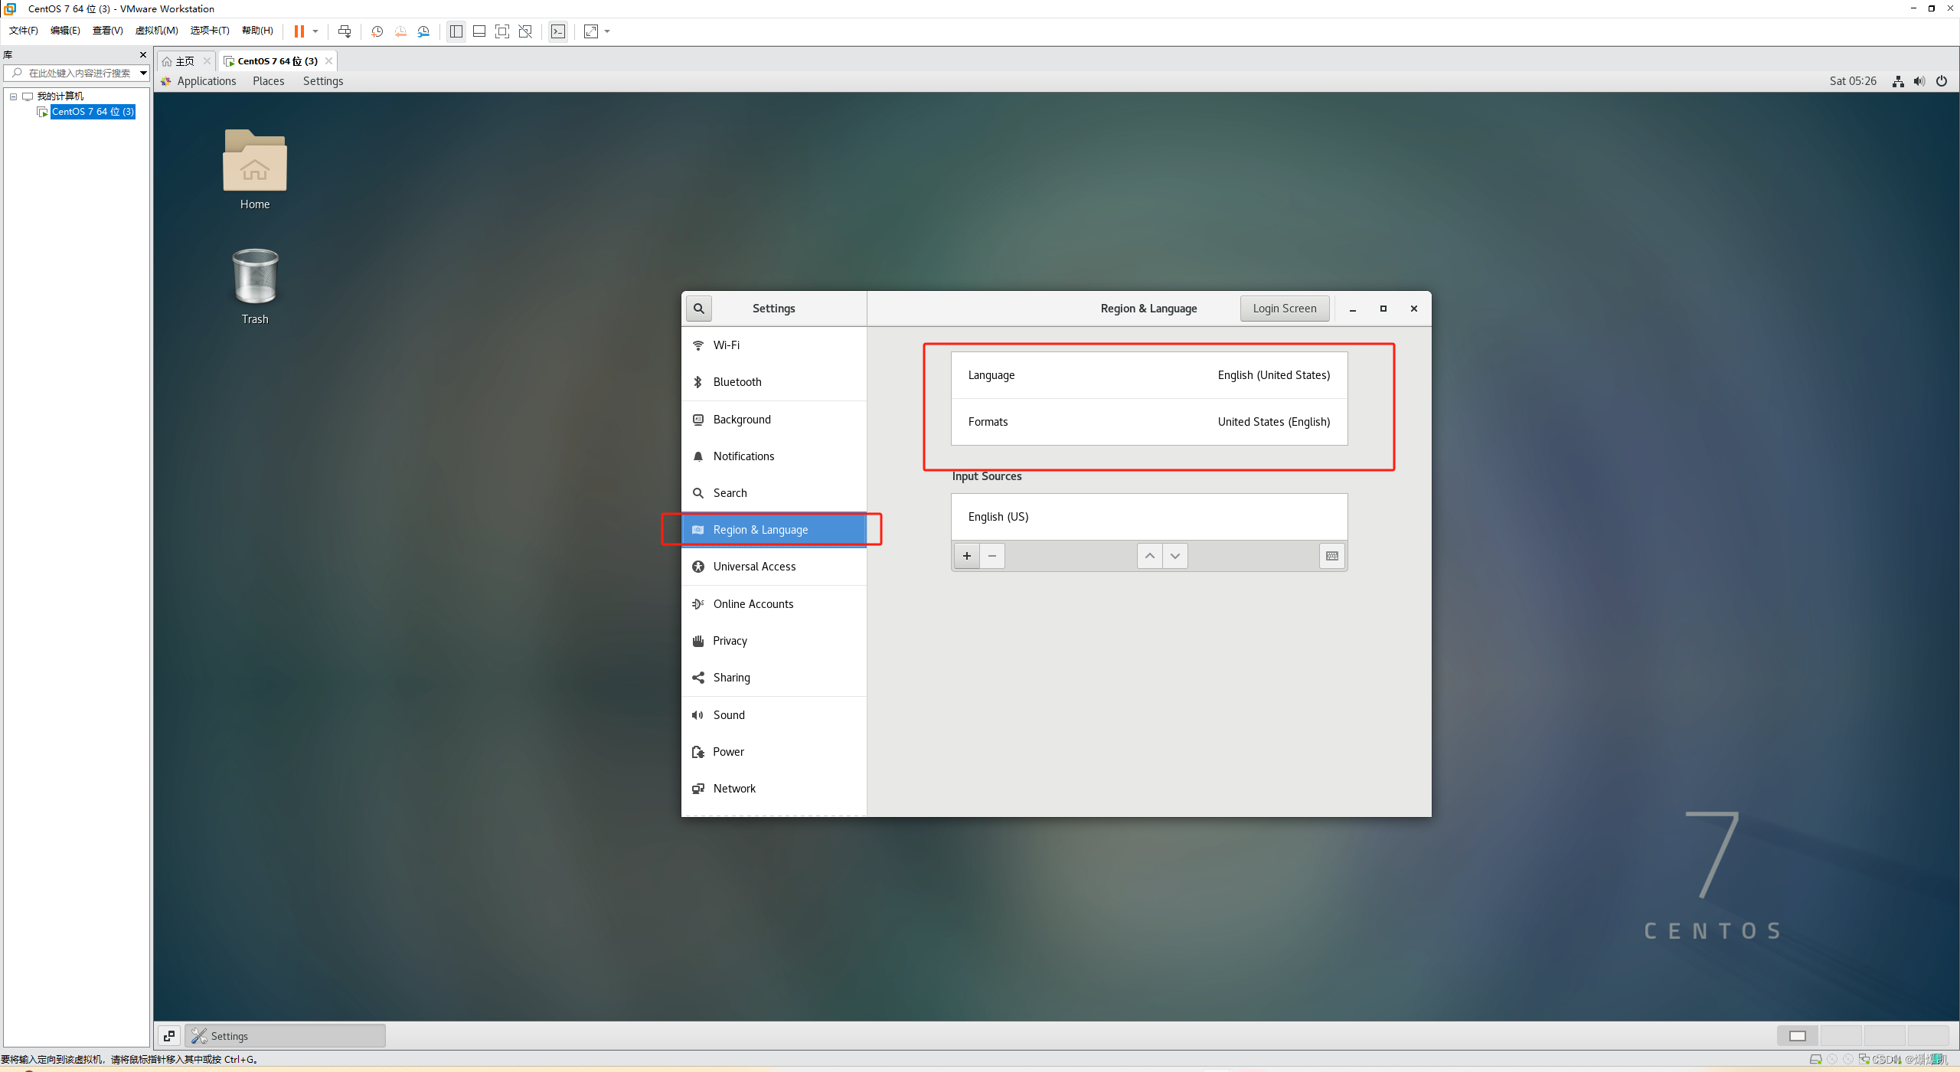Image resolution: width=1960 pixels, height=1072 pixels.
Task: Select CentOS 7 64 位 (3) in library tree
Action: point(93,112)
